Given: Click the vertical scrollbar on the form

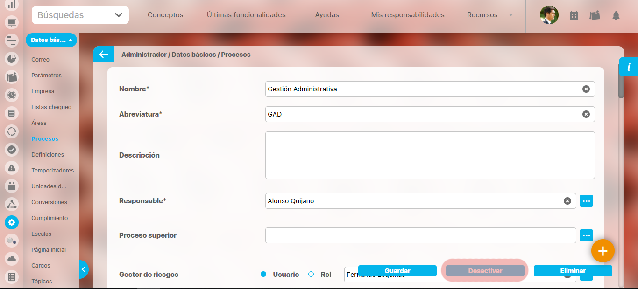Looking at the screenshot, I should 621,84.
